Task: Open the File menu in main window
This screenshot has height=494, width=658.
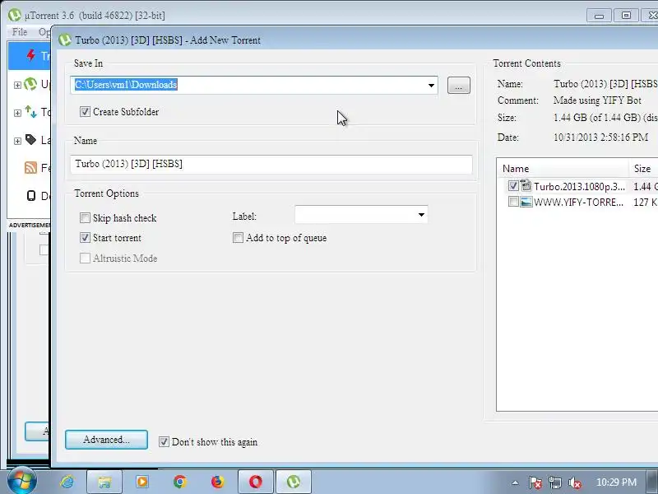Action: 19,32
